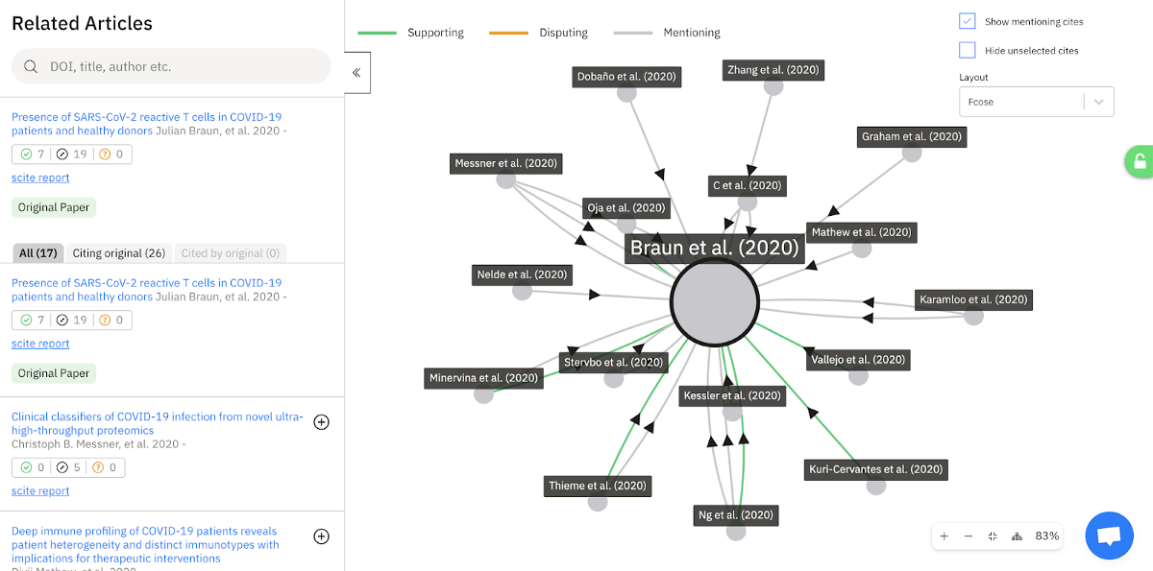Click the hierarchy layout icon near 83%
This screenshot has height=571, width=1153.
coord(1017,536)
